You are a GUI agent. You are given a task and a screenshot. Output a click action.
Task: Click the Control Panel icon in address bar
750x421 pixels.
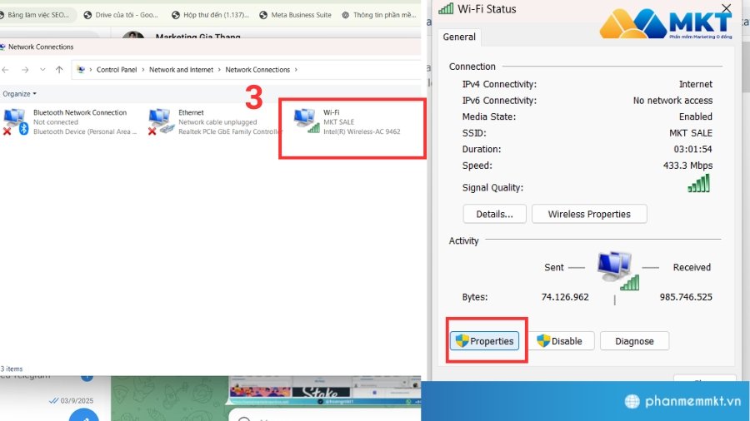tap(82, 70)
